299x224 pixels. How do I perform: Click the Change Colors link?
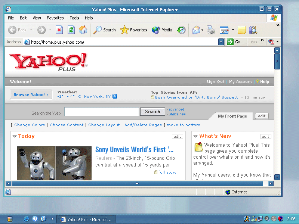click(x=30, y=125)
